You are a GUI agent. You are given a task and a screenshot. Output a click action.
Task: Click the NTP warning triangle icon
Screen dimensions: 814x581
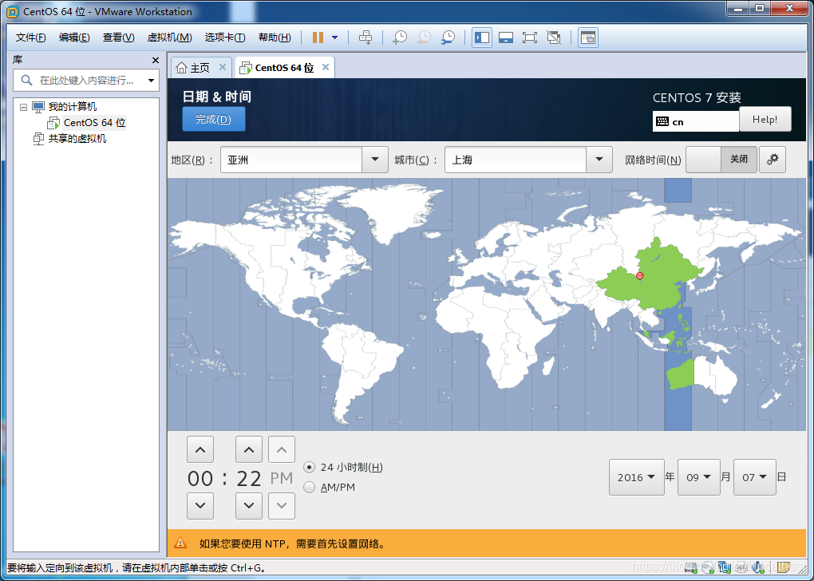pos(180,543)
